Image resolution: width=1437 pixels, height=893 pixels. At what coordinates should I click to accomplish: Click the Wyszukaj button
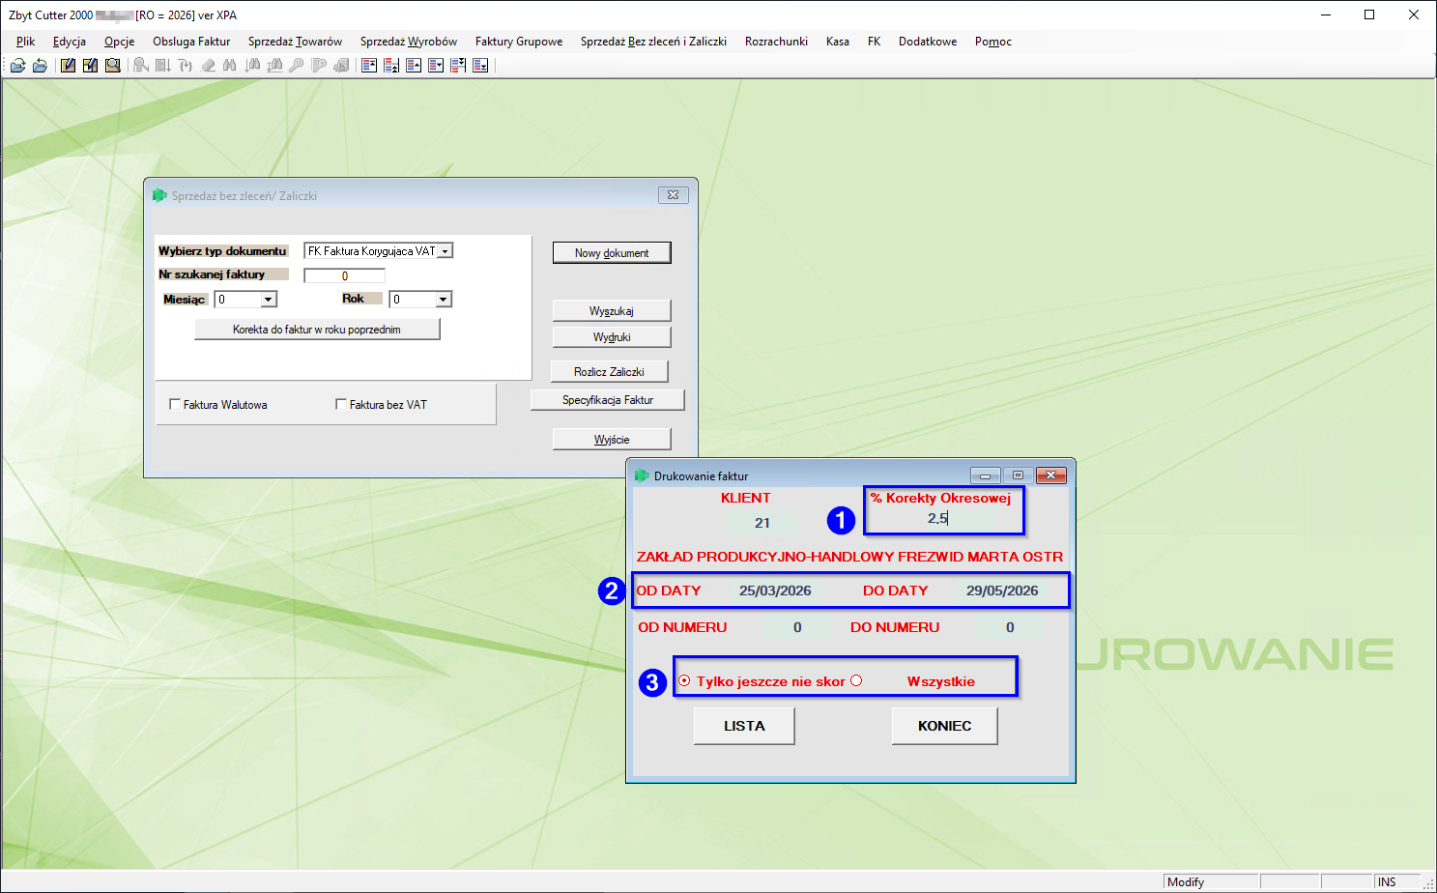612,310
